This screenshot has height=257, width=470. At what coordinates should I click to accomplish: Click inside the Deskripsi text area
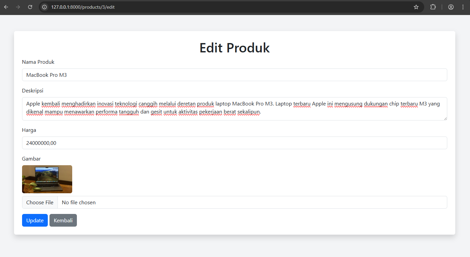[234, 108]
